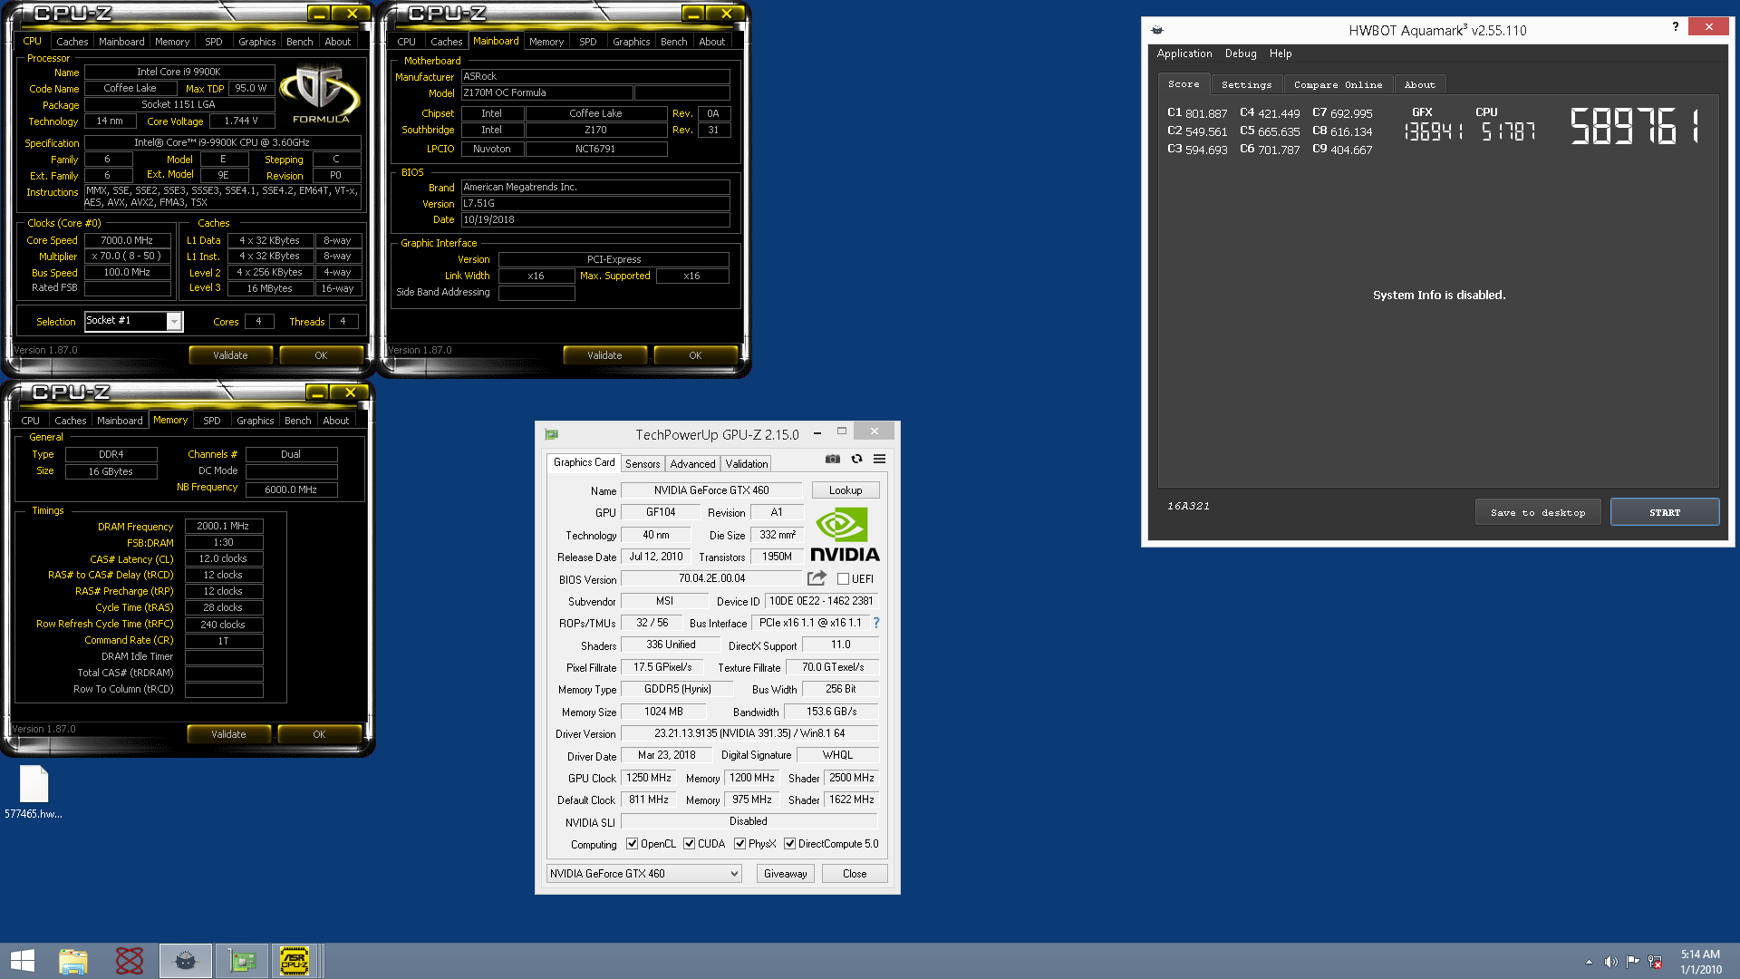Click Validate in the CPU-Z CPU window

tap(230, 355)
